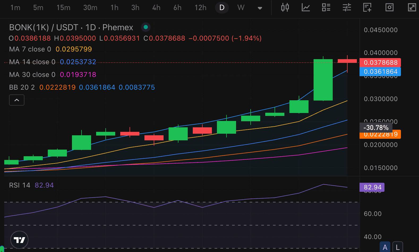Viewport: 419px width, 252px height.
Task: Collapse the indicator legend with chevron
Action: tap(17, 100)
